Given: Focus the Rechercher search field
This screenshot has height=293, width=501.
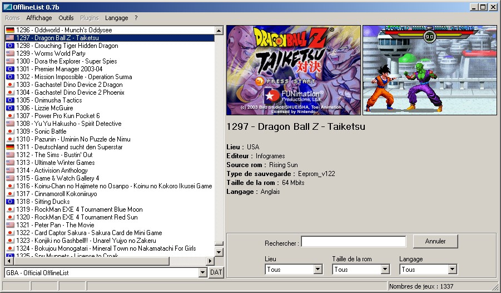Looking at the screenshot, I should tap(354, 242).
